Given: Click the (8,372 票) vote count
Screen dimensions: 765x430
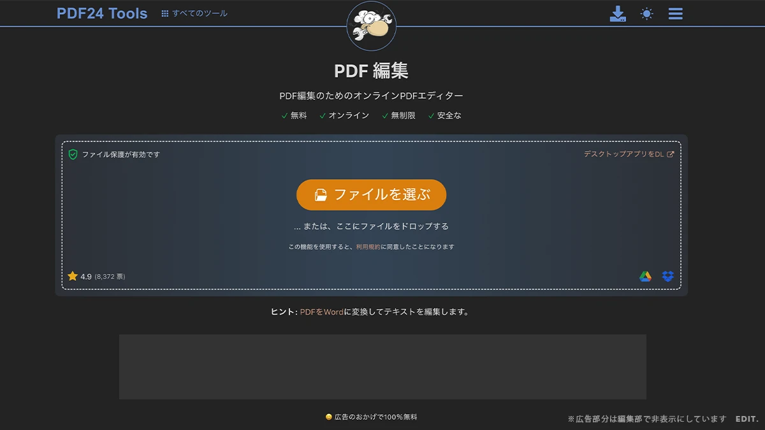Looking at the screenshot, I should pyautogui.click(x=110, y=276).
